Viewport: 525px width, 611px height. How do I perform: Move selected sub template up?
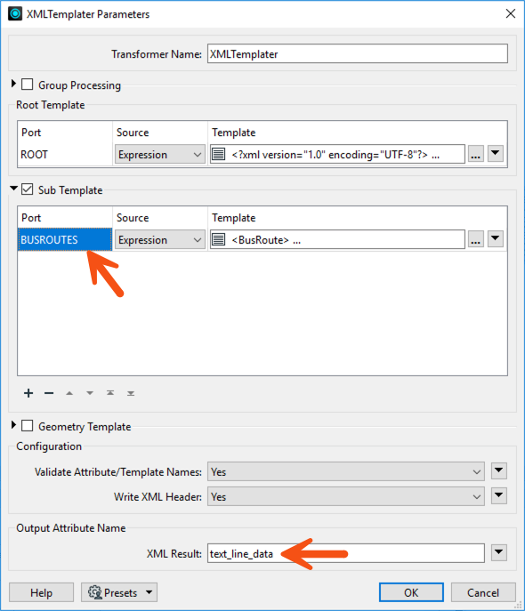coord(69,393)
